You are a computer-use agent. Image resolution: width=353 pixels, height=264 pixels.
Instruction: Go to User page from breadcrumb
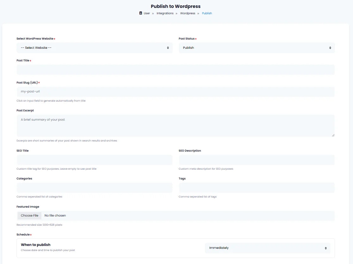coord(146,13)
